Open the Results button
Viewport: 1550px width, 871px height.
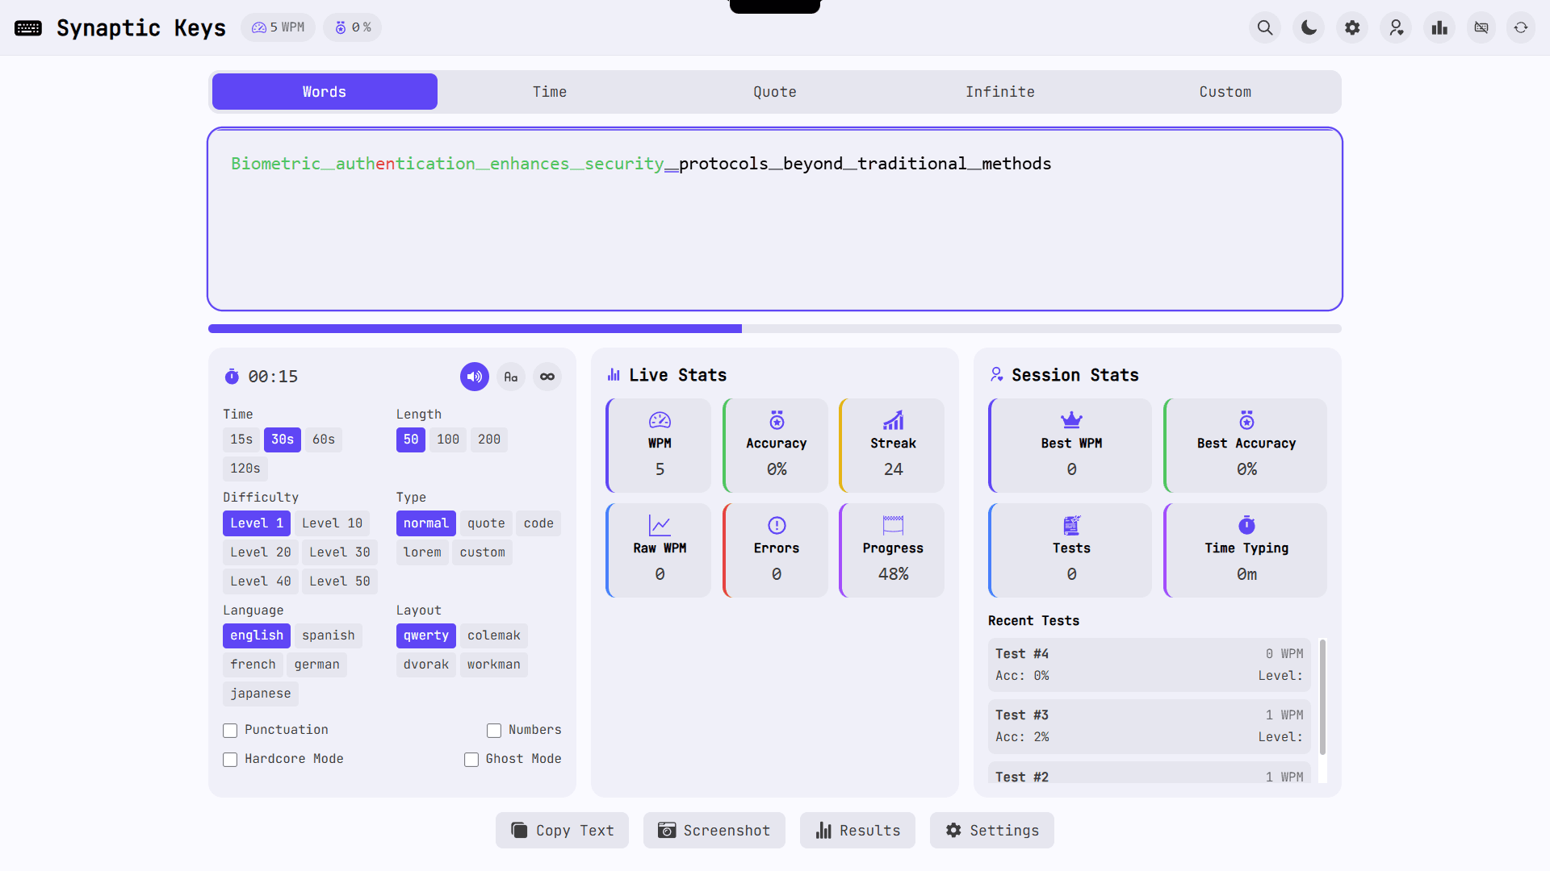(857, 831)
